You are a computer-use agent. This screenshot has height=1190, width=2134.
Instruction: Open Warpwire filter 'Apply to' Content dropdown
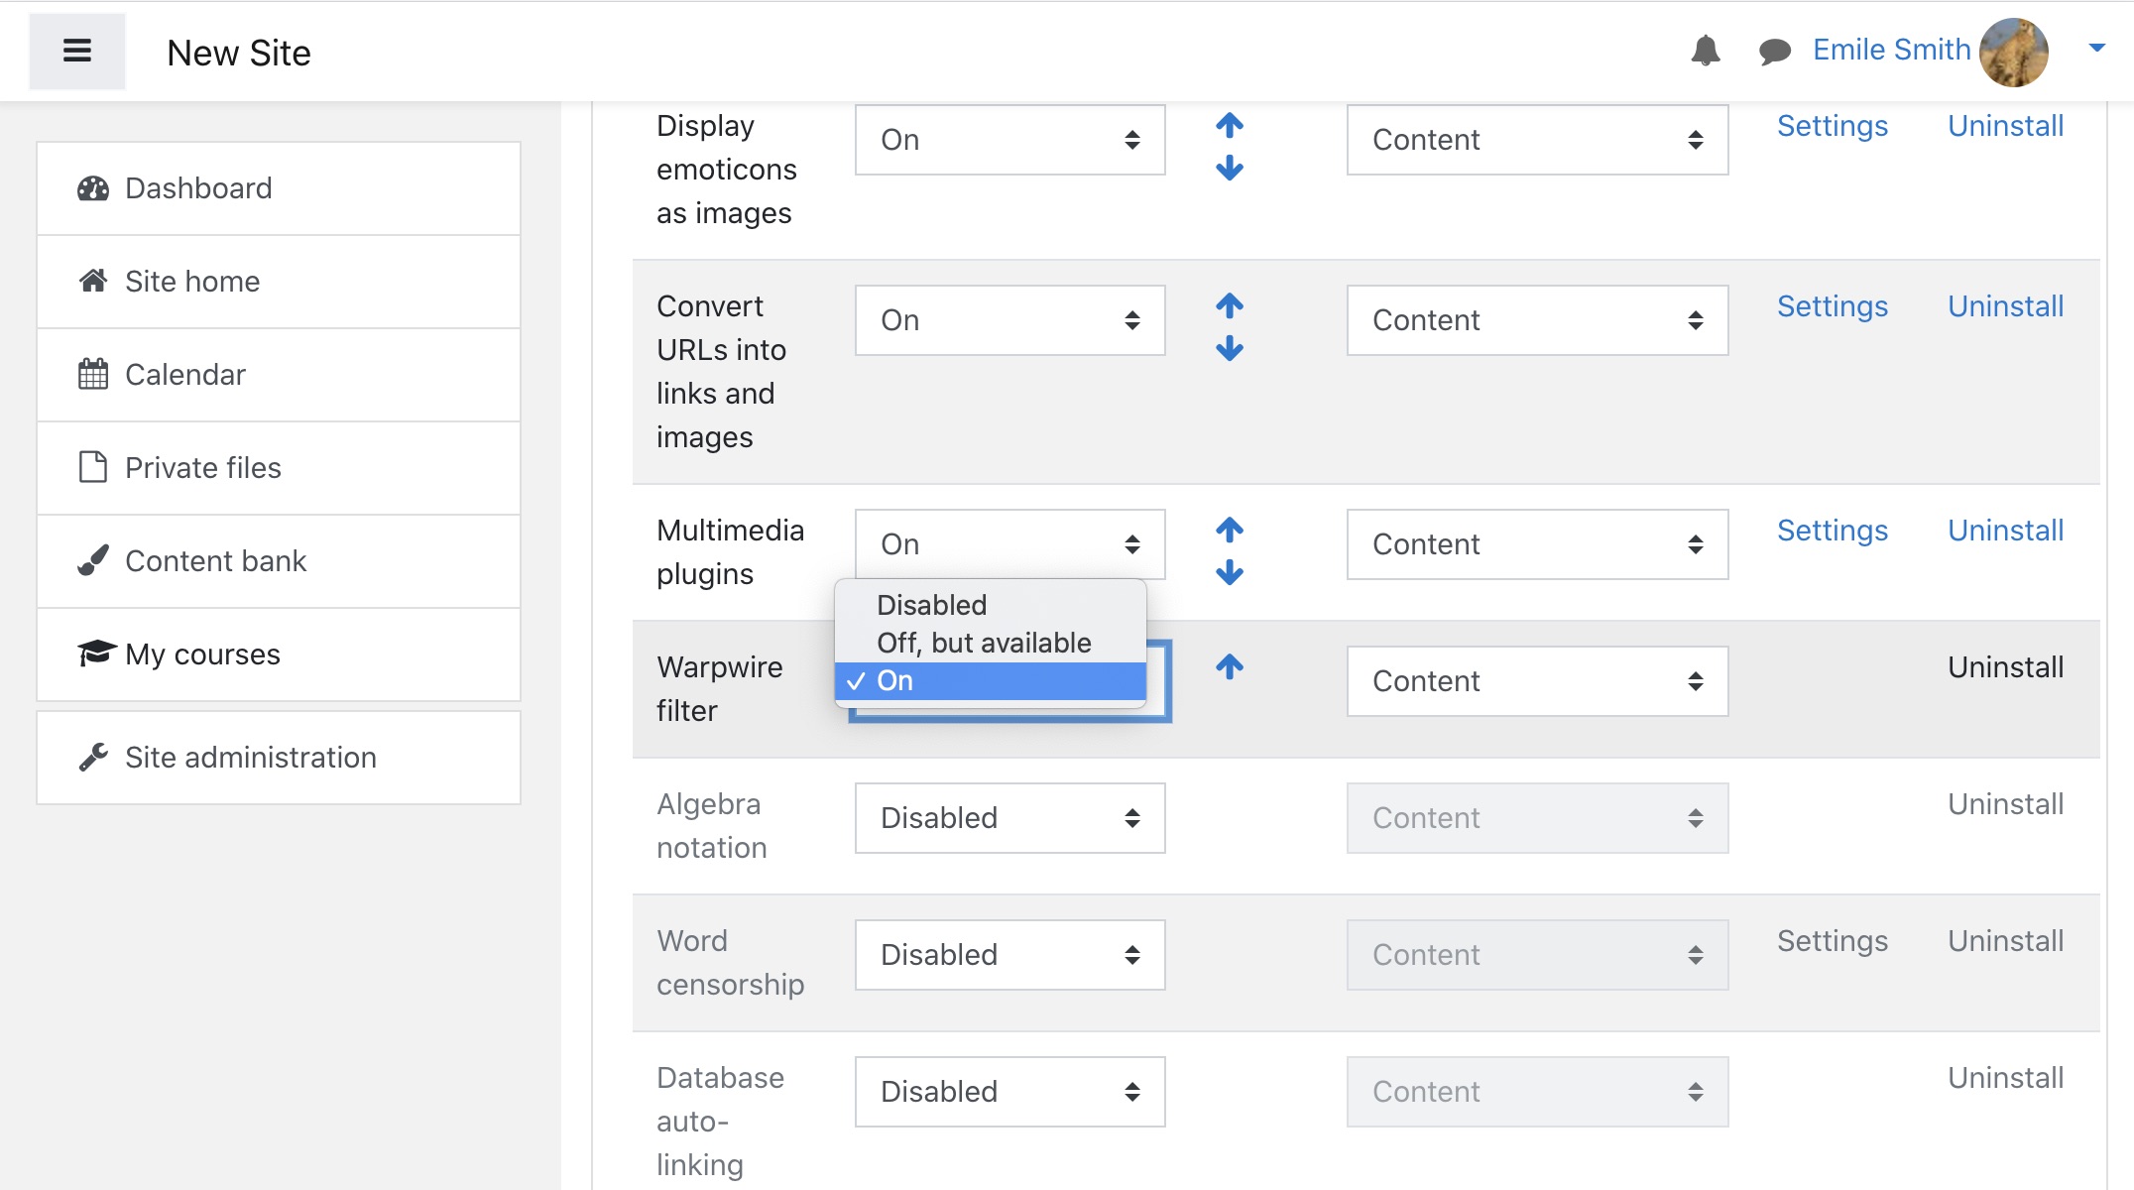coord(1536,681)
